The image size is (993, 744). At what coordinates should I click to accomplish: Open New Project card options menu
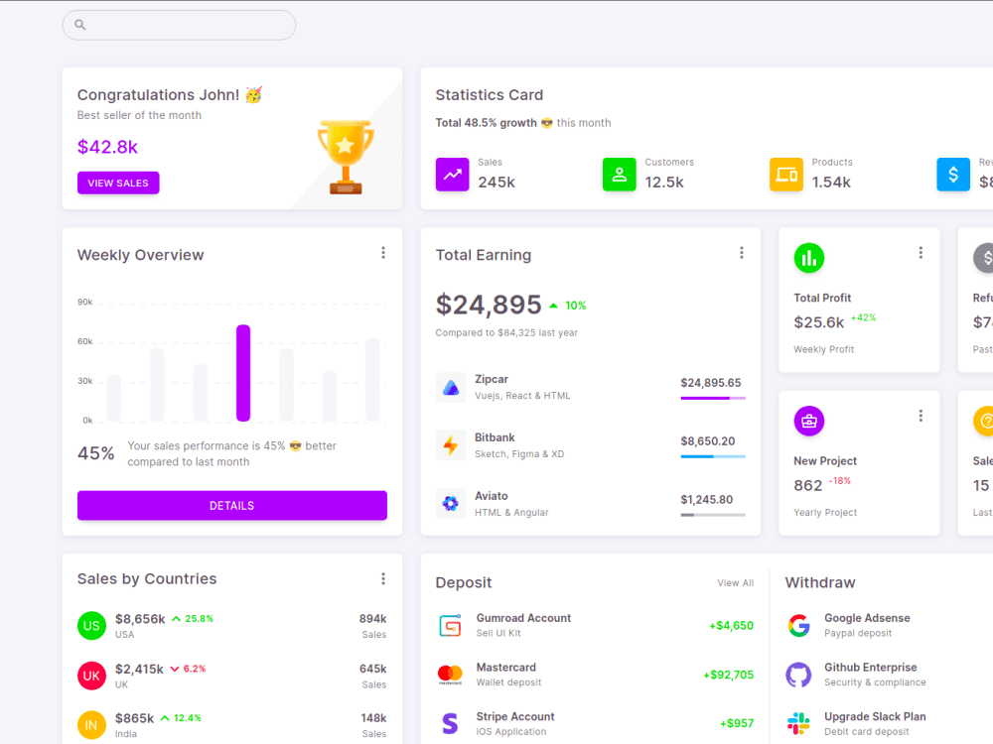921,416
